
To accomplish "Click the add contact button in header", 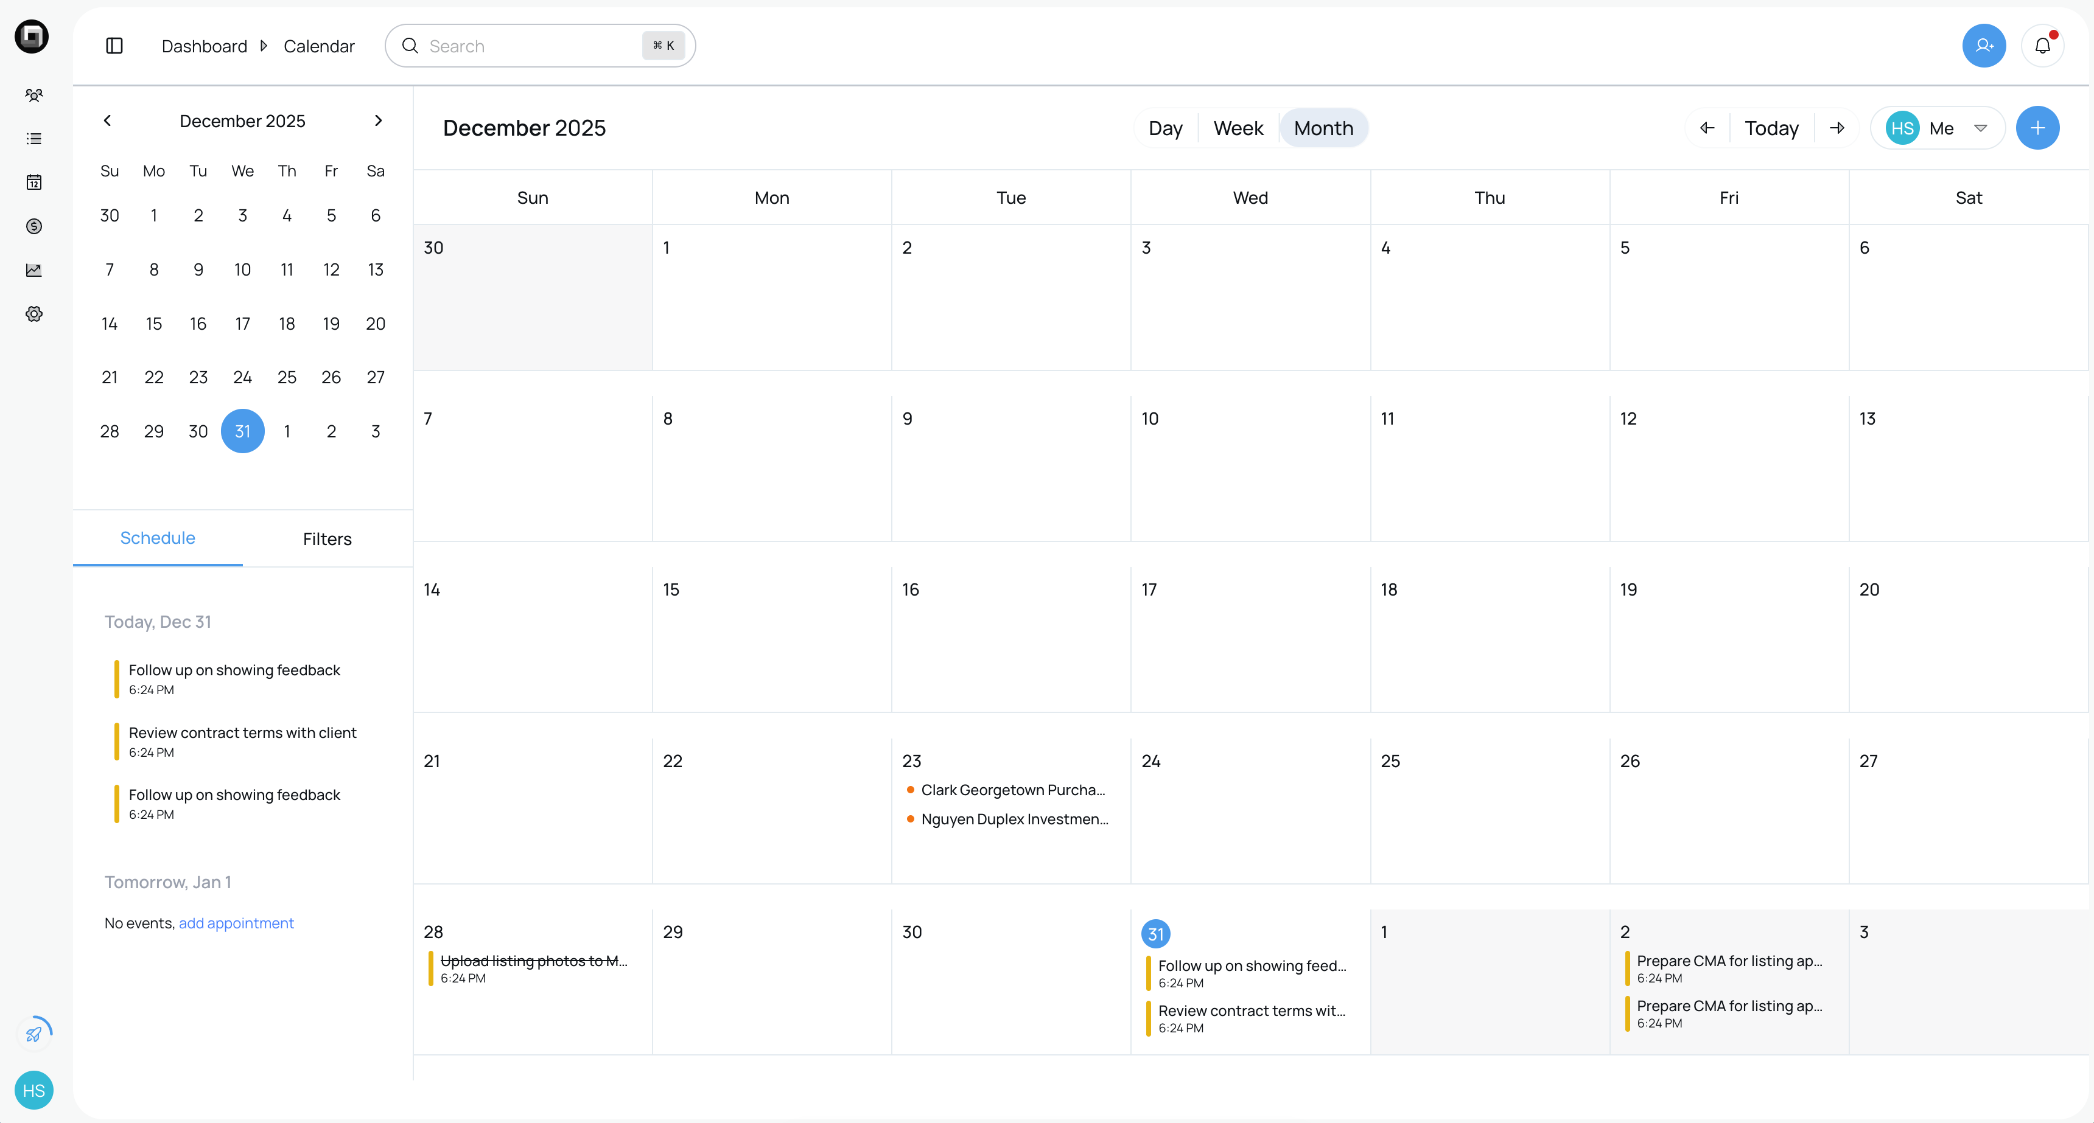I will click(x=1983, y=46).
